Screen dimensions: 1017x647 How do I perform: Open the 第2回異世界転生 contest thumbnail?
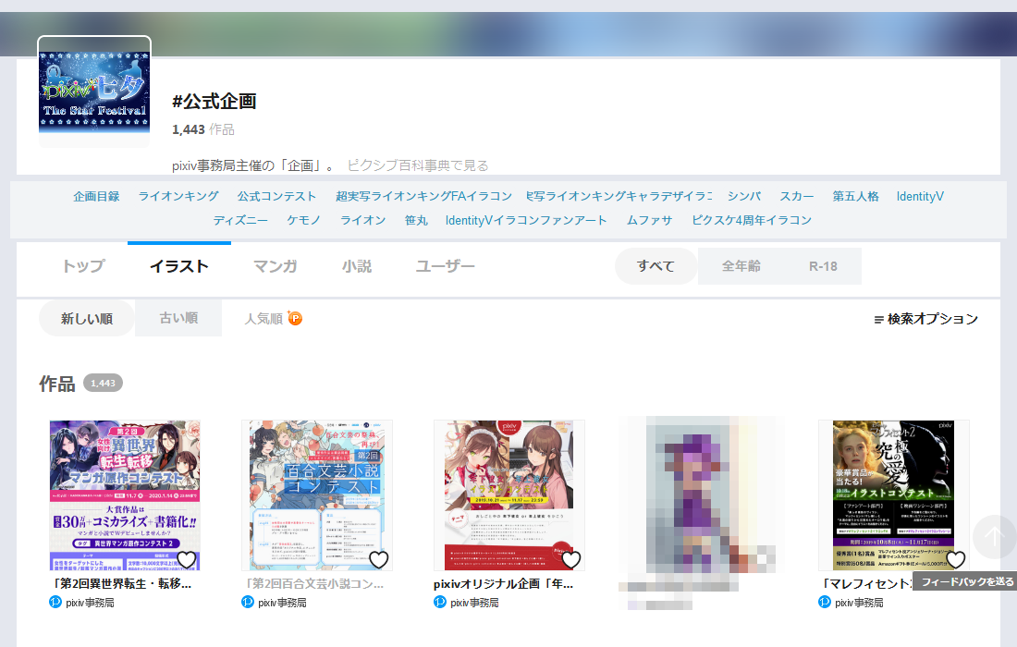(125, 495)
